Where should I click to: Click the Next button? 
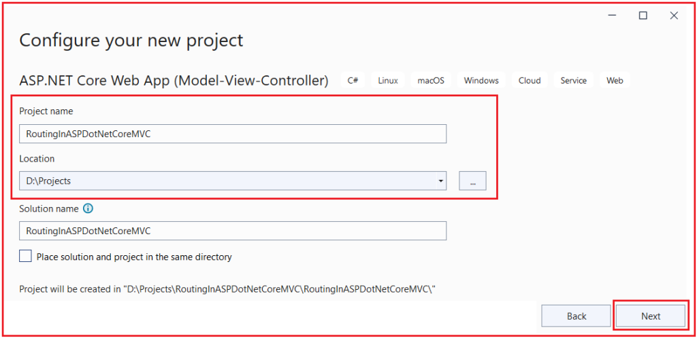pyautogui.click(x=651, y=316)
